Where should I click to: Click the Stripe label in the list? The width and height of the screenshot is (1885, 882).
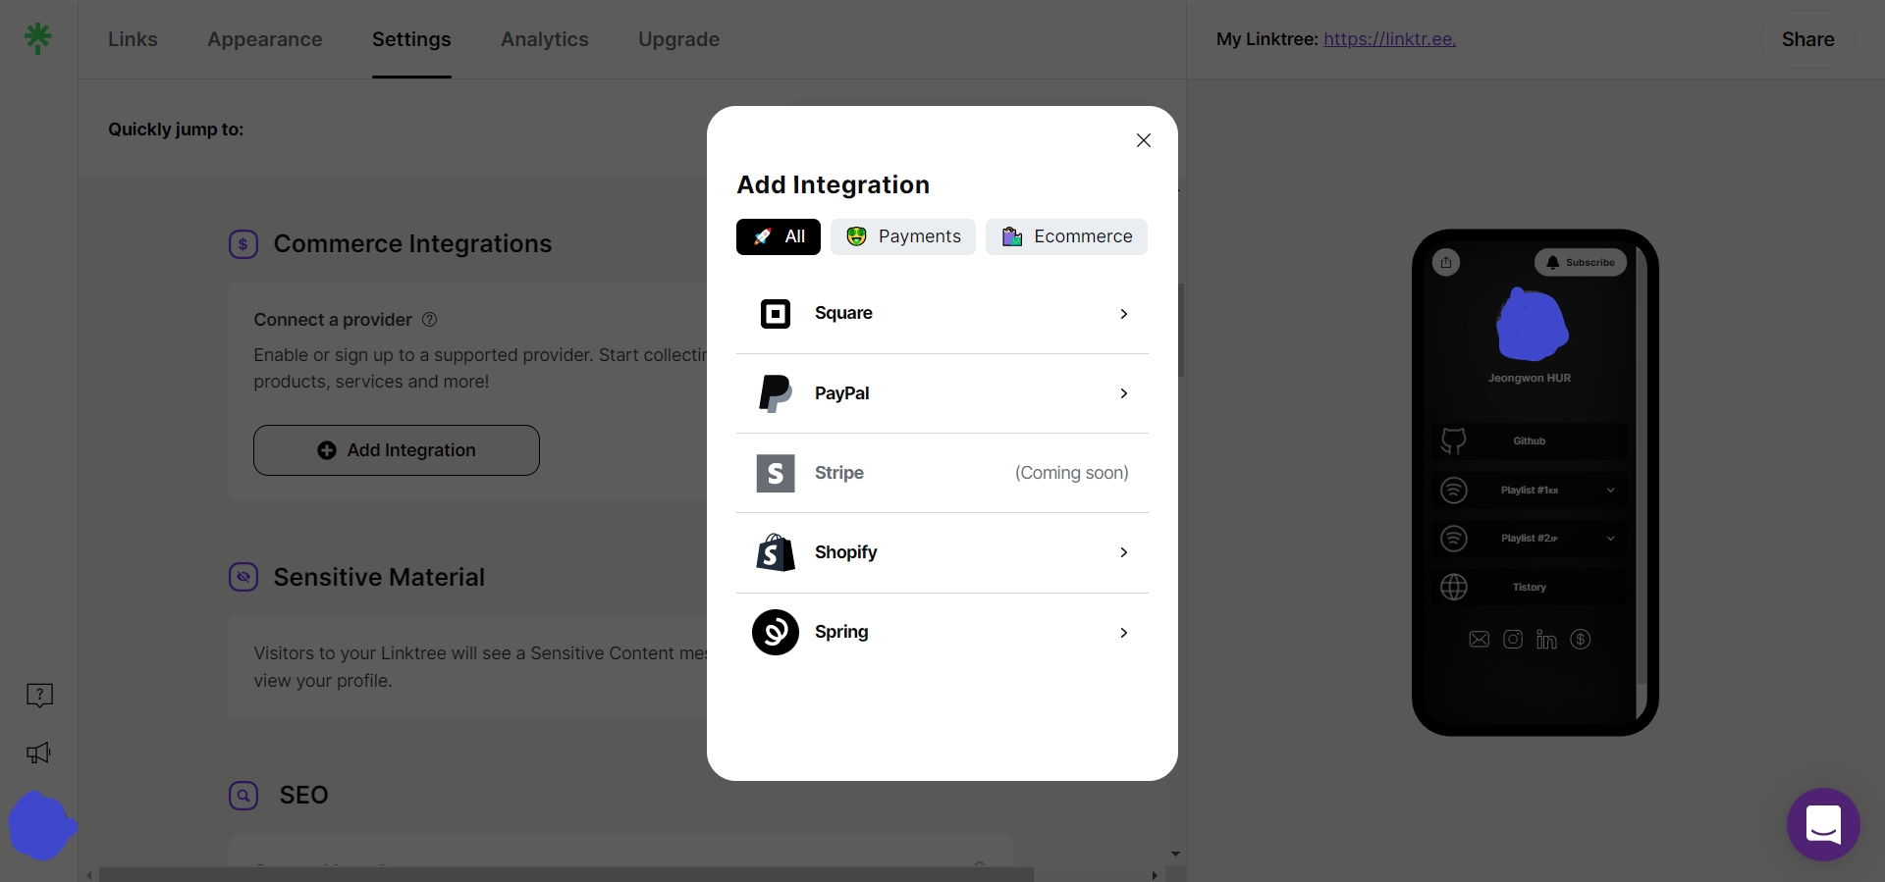pos(839,473)
